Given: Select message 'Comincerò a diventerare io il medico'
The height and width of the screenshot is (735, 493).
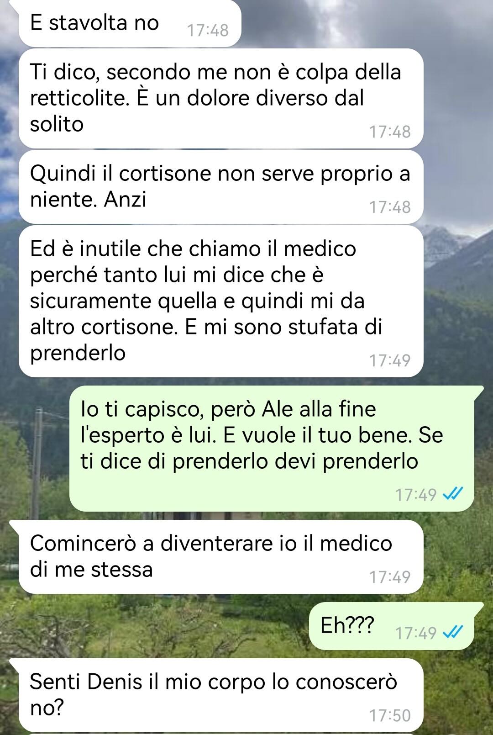Looking at the screenshot, I should [x=221, y=557].
